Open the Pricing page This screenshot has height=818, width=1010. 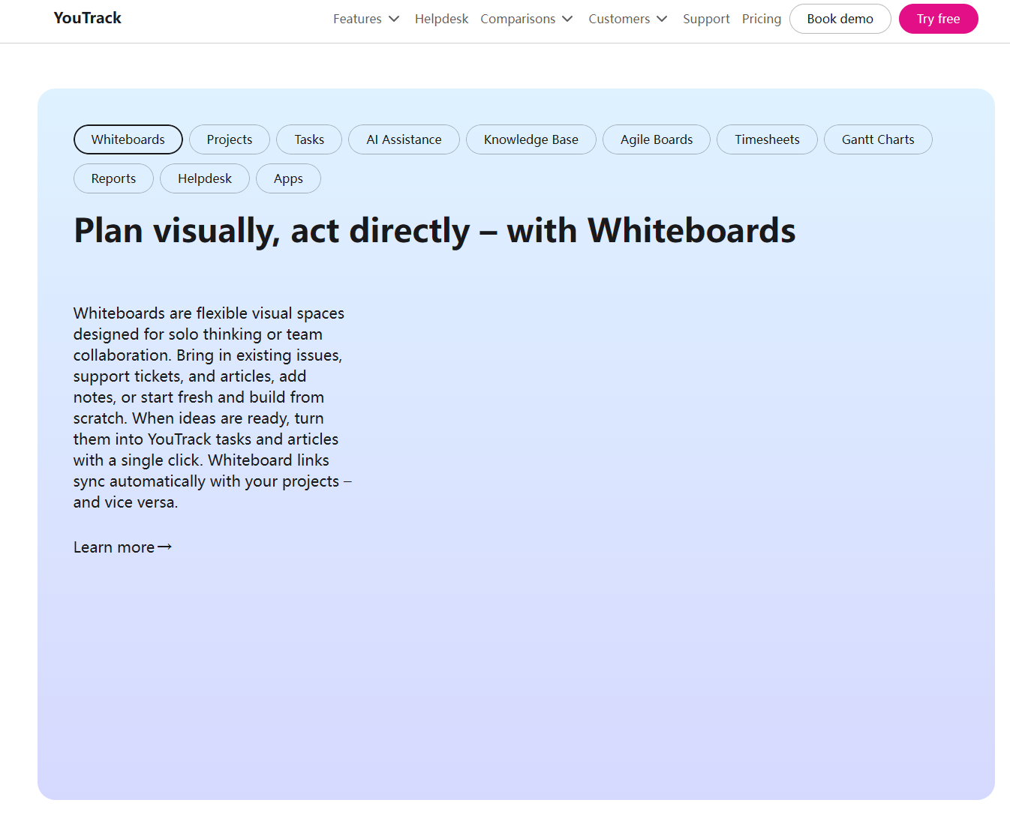(x=762, y=19)
